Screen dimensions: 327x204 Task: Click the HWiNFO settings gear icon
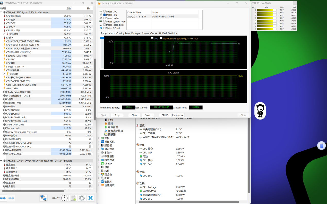coord(82,198)
